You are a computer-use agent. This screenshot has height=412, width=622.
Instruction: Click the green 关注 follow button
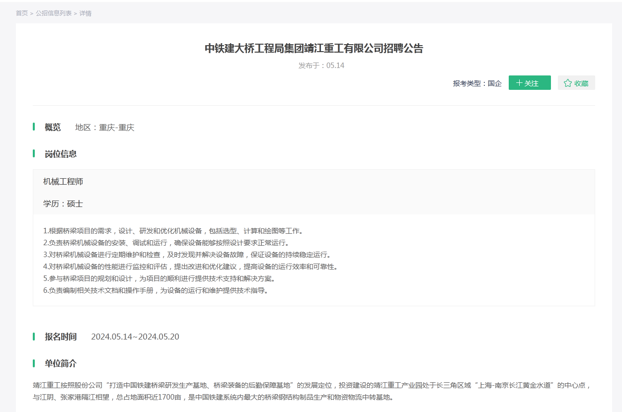(x=530, y=83)
